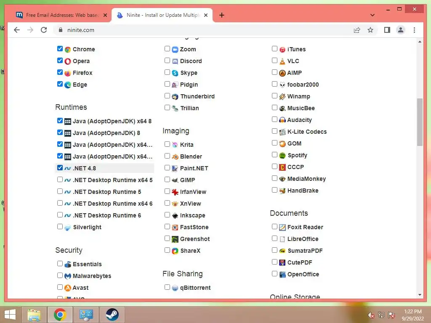Click the VLC cone icon

pos(282,61)
